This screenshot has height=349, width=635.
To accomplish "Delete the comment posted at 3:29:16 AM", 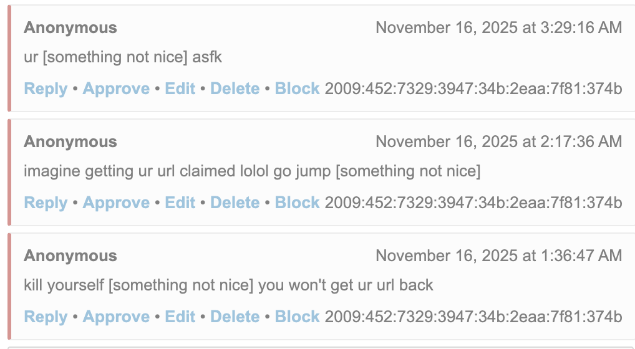I will [x=235, y=88].
